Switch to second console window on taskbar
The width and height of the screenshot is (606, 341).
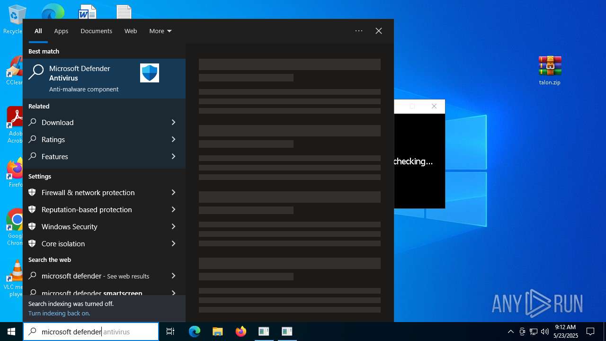[x=287, y=332]
